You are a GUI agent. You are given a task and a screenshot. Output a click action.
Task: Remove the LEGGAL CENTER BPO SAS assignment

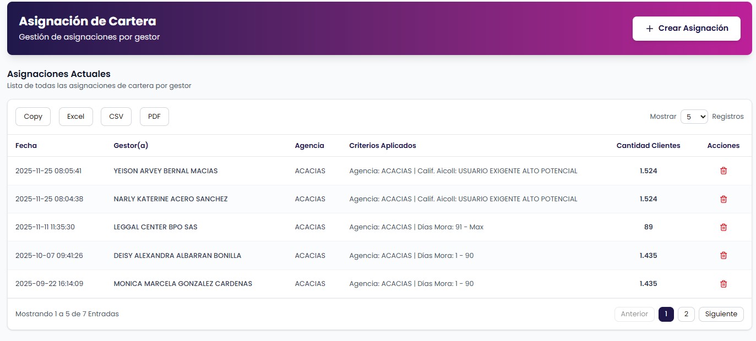click(724, 227)
